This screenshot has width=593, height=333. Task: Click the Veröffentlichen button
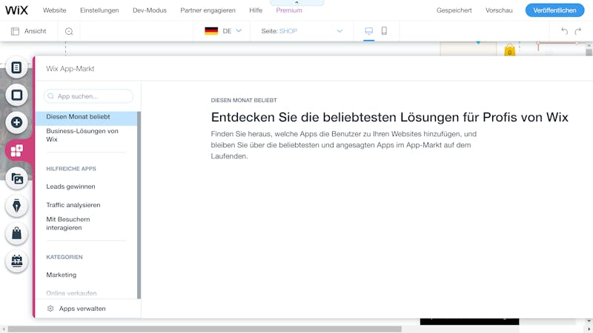point(554,10)
